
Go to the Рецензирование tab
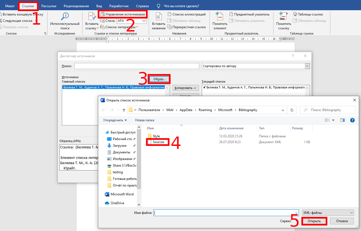[76, 6]
